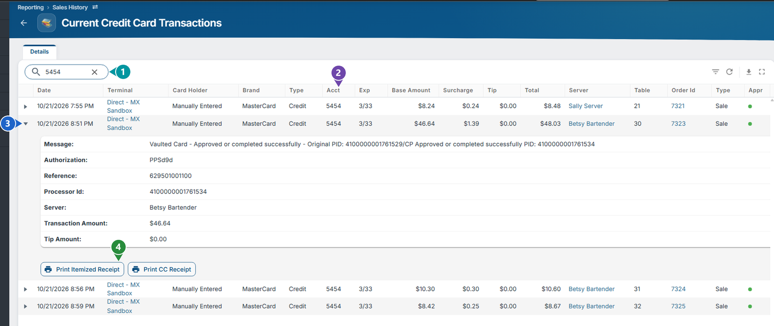Image resolution: width=774 pixels, height=326 pixels.
Task: Select the Vaulted Card approval message text
Action: [x=372, y=144]
